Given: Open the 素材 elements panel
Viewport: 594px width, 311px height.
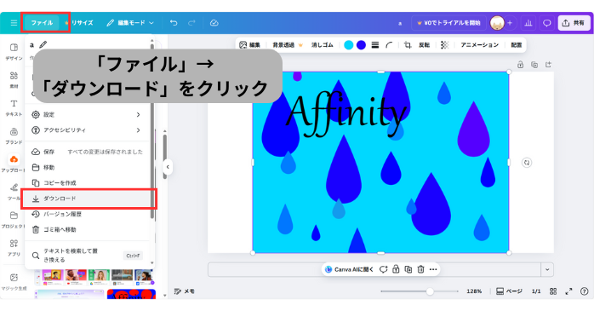Looking at the screenshot, I should point(14,79).
